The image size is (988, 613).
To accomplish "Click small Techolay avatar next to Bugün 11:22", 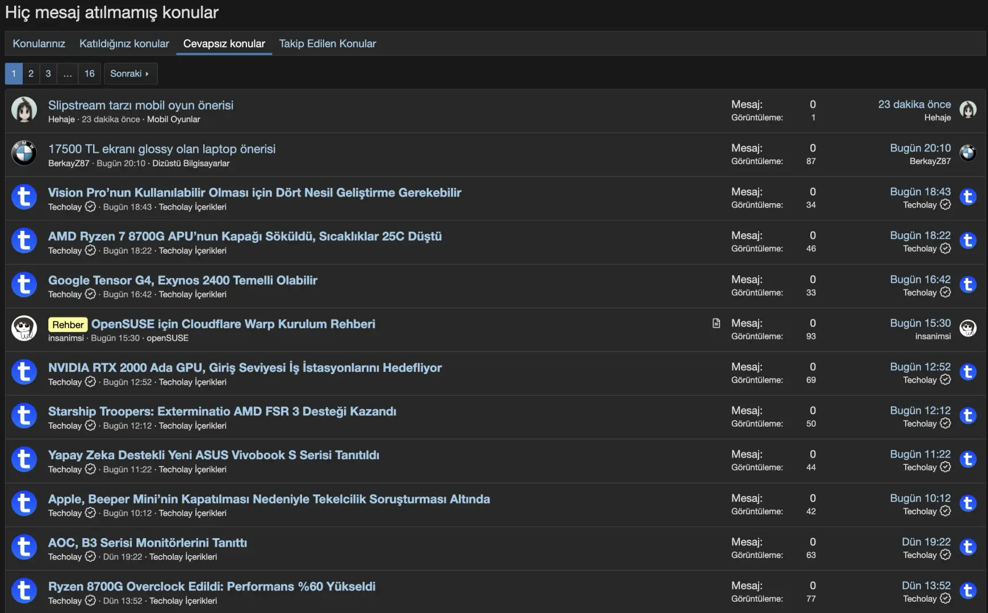I will click(x=968, y=459).
